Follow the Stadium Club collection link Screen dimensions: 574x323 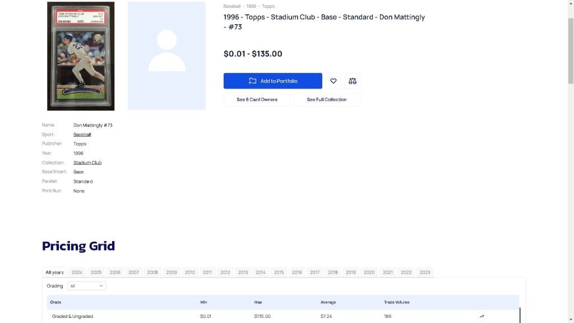[x=87, y=163]
